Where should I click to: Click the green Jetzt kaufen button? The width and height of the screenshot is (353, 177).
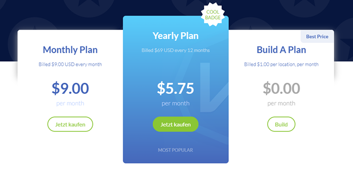click(176, 124)
